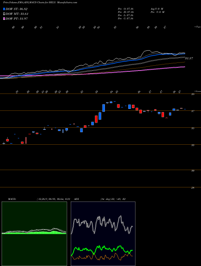Click the tallest blue candlestick near 37
This screenshot has width=201, height=266.
point(104,108)
